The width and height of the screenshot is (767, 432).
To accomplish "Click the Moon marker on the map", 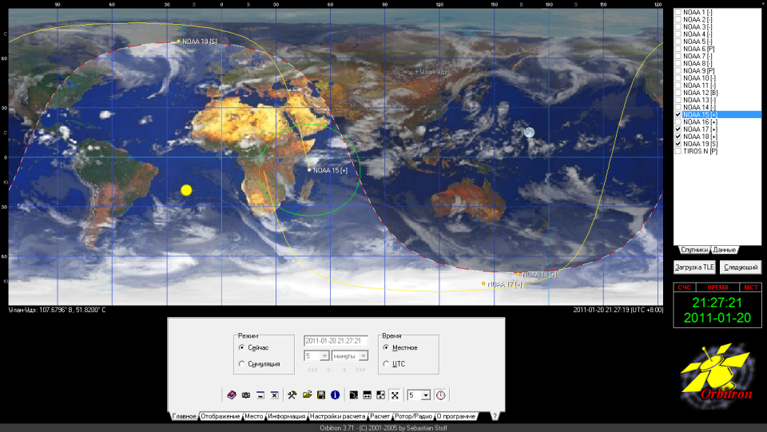I will click(x=529, y=132).
